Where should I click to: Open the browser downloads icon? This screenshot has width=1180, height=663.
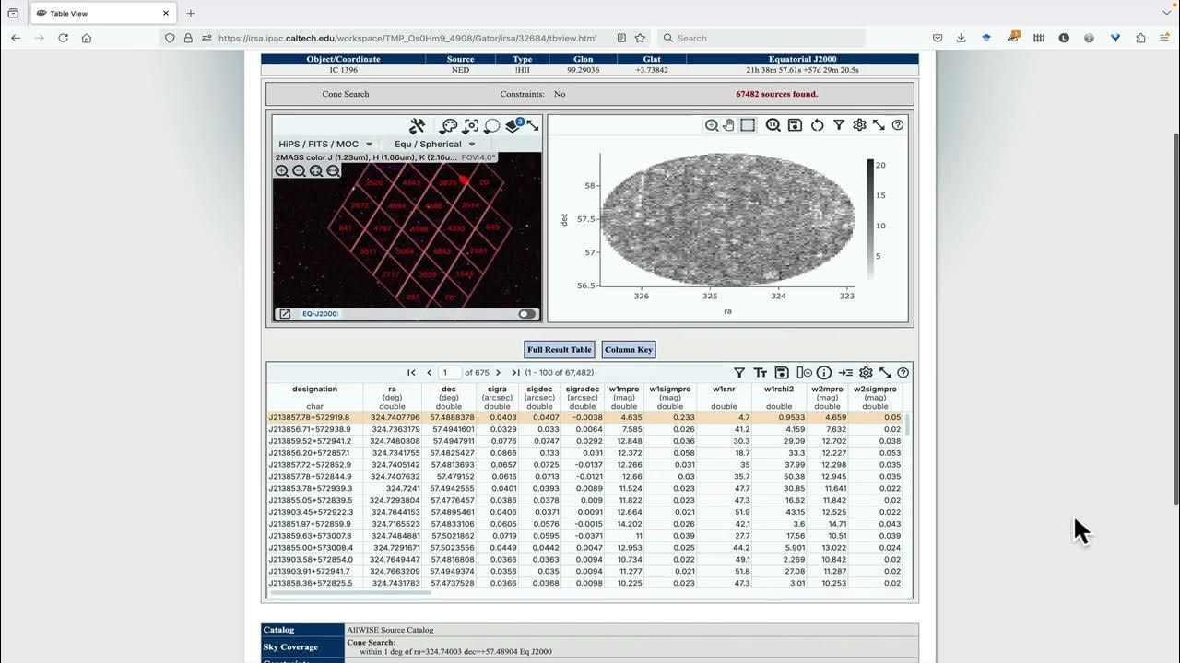[962, 38]
